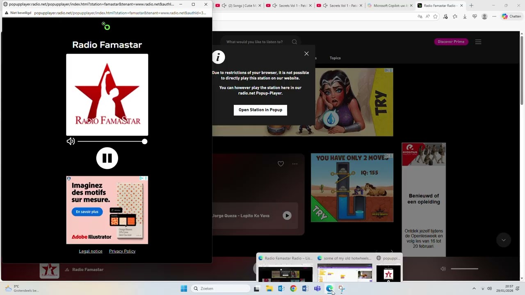Open a new browser tab
The width and height of the screenshot is (525, 295).
pyautogui.click(x=471, y=6)
